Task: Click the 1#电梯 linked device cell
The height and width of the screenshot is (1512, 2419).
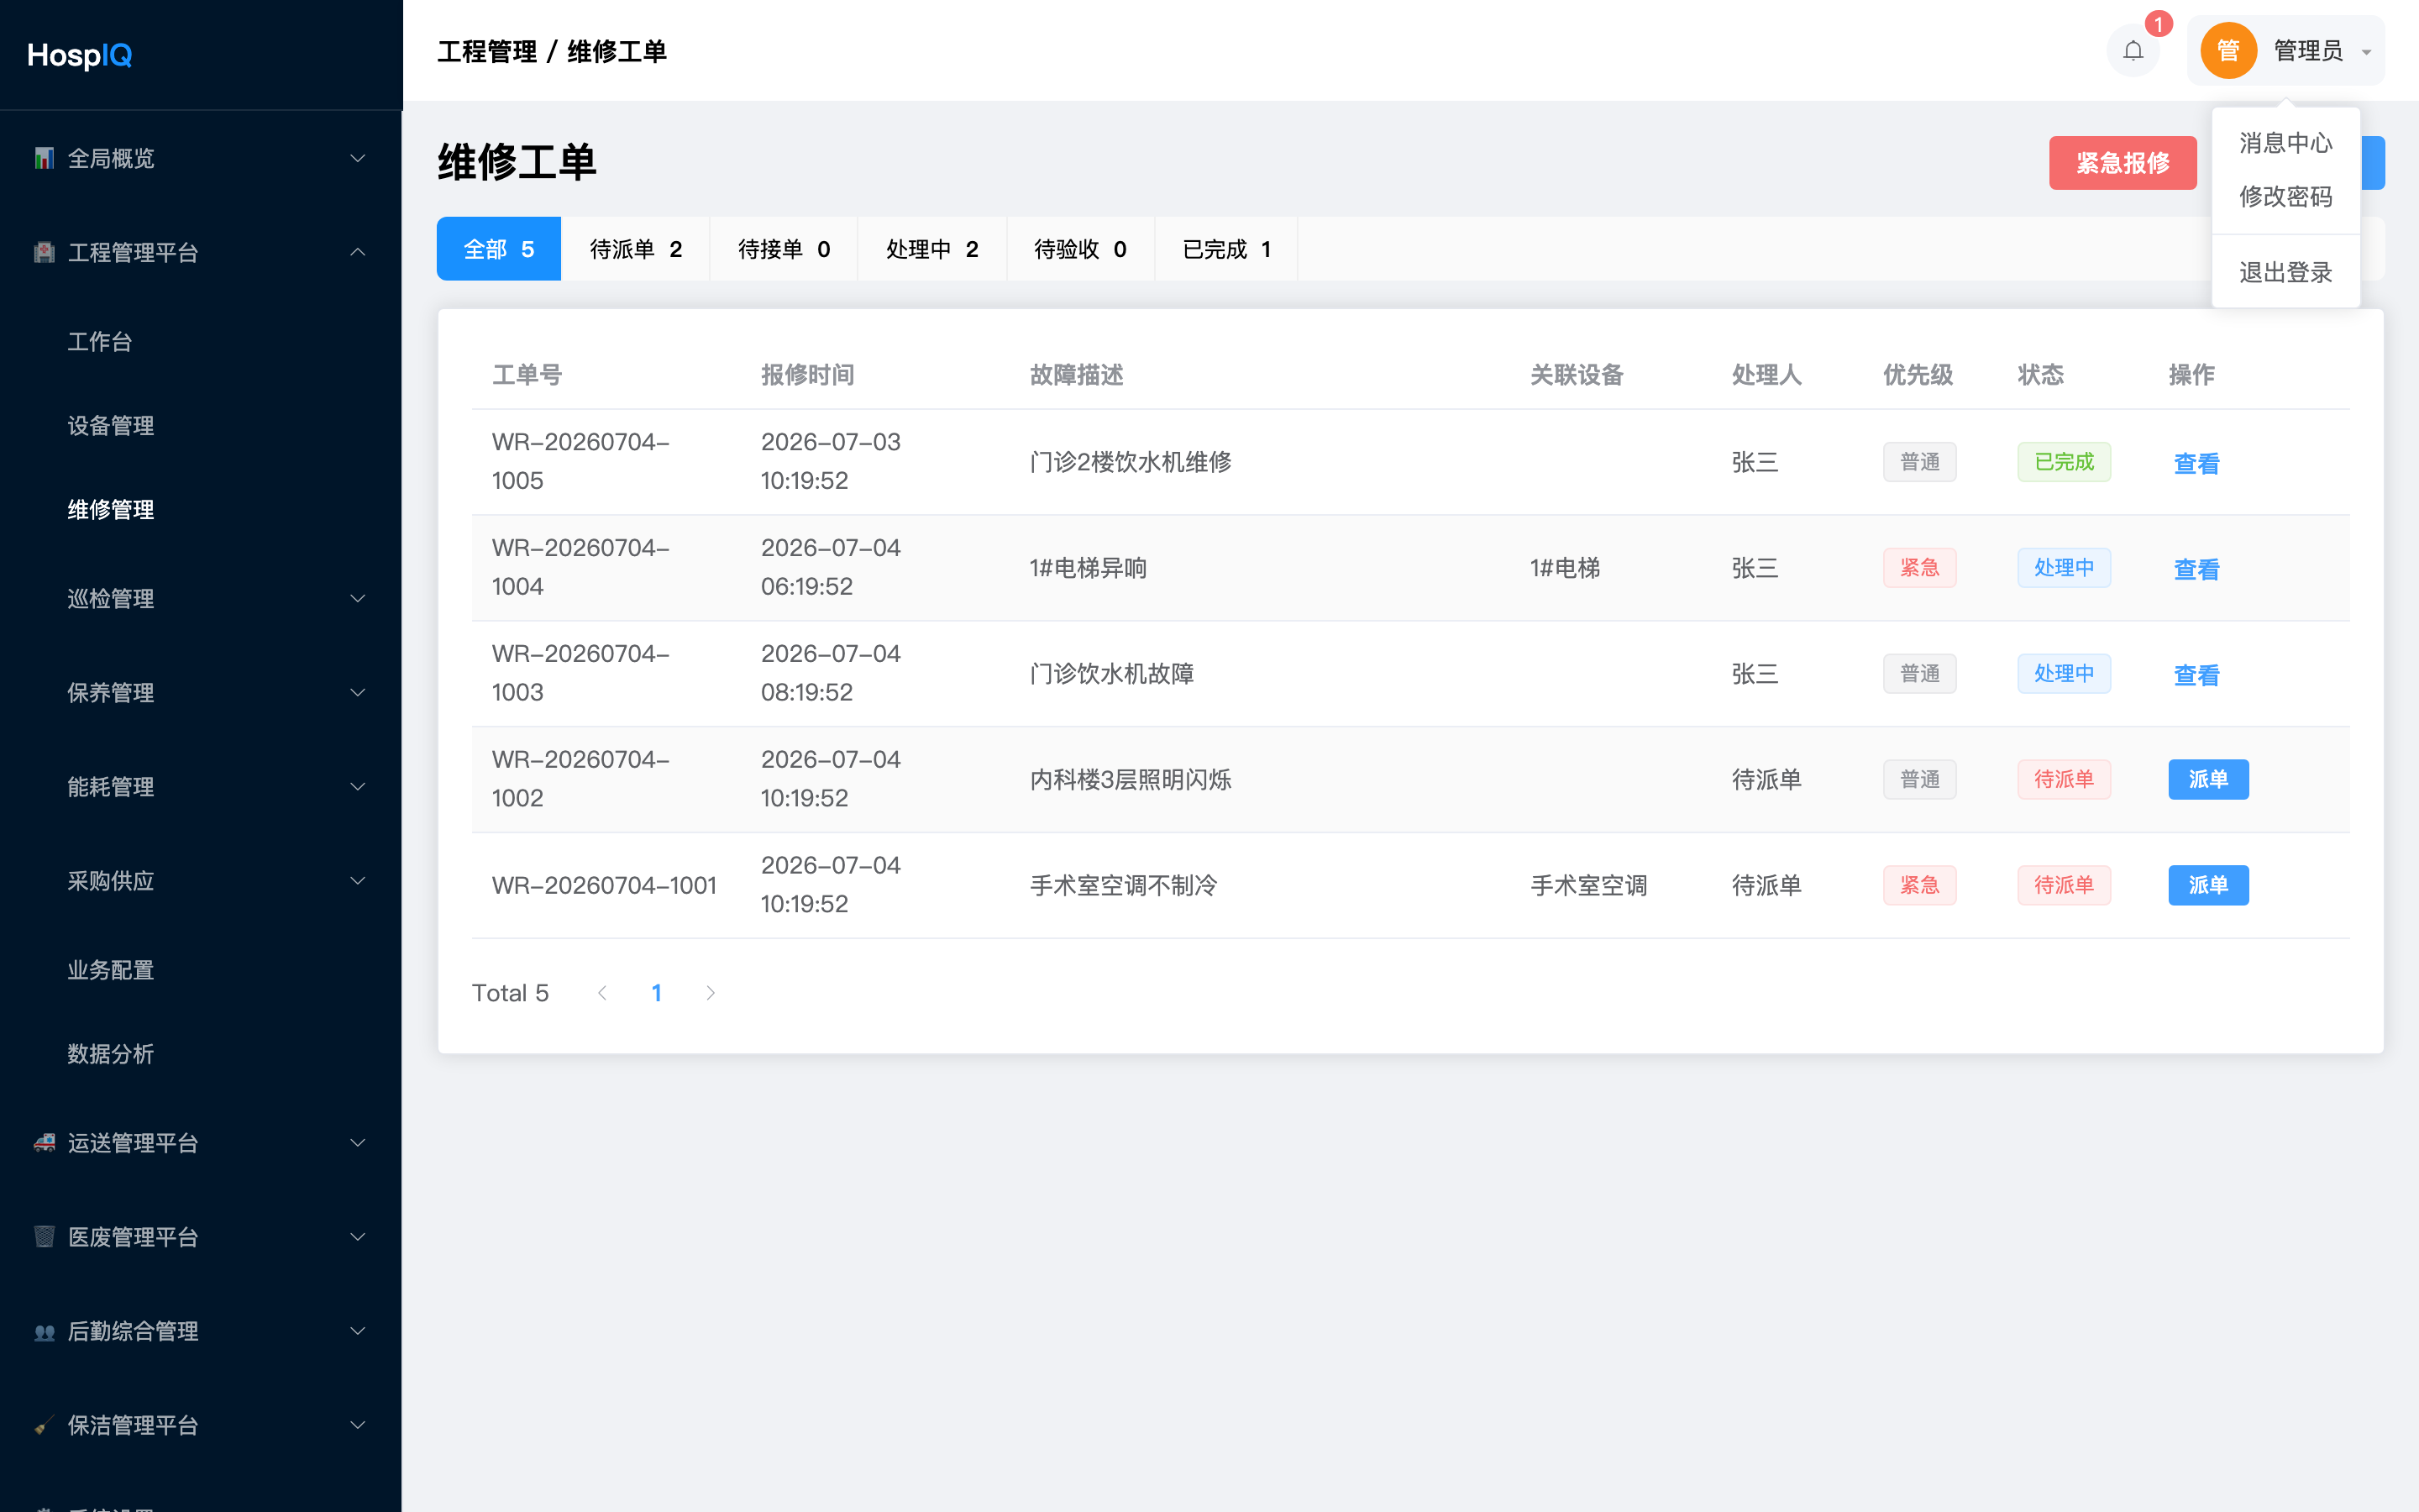Action: coord(1564,568)
